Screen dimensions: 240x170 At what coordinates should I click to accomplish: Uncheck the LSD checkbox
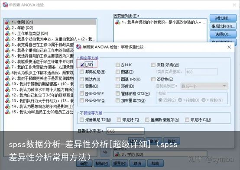82,65
